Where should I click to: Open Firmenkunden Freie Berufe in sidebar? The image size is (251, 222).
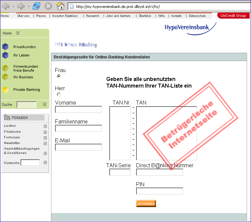click(x=25, y=68)
